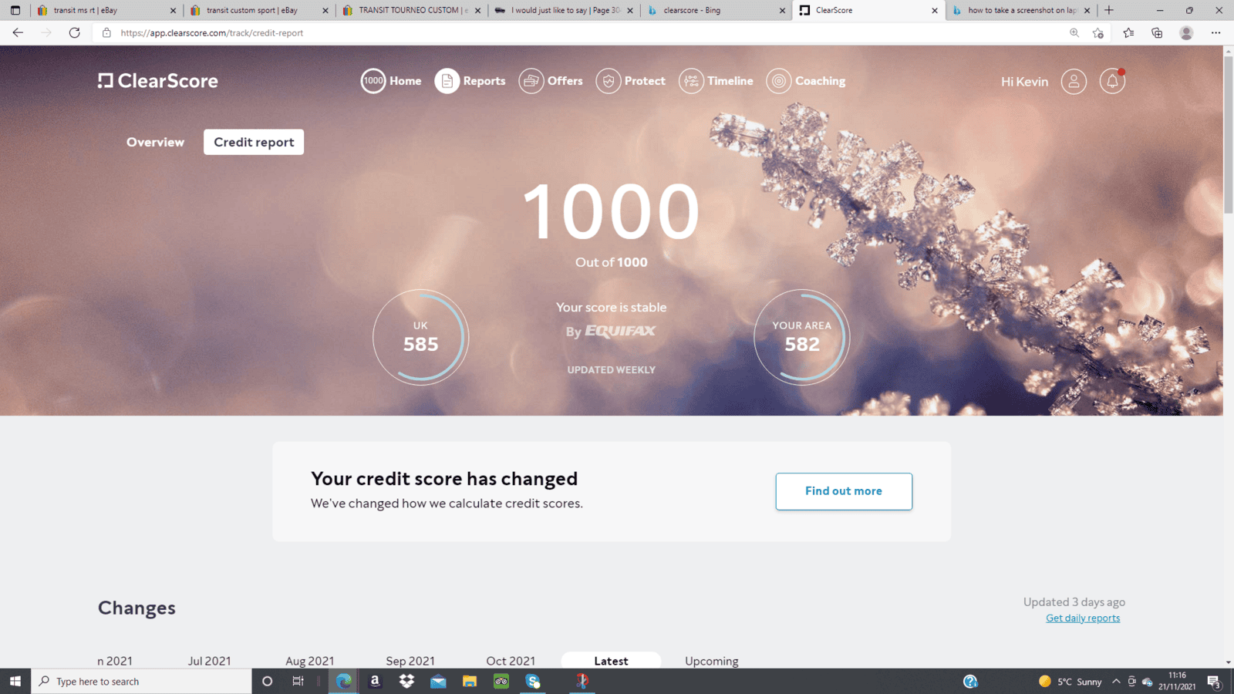Select the Oct 2021 changes month
1234x694 pixels.
pyautogui.click(x=511, y=661)
